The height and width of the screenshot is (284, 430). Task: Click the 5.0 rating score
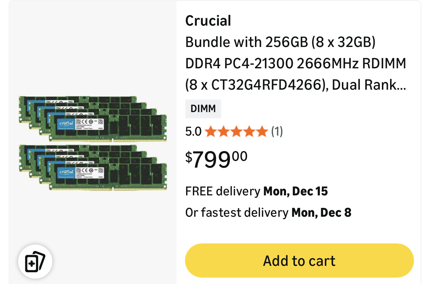[x=193, y=132]
